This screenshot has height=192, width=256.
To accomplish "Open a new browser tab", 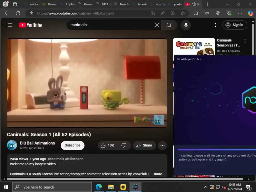I will (207, 4).
